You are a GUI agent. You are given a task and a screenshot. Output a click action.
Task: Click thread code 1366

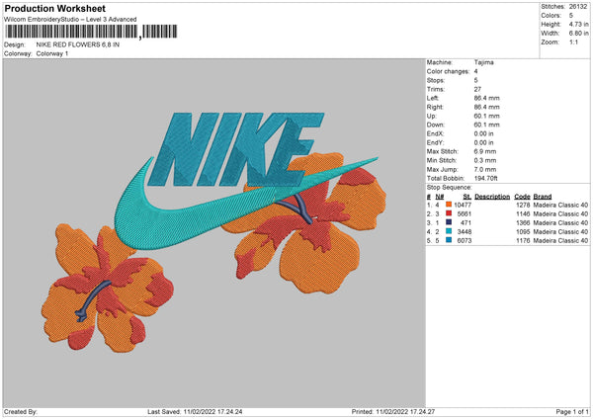click(523, 222)
